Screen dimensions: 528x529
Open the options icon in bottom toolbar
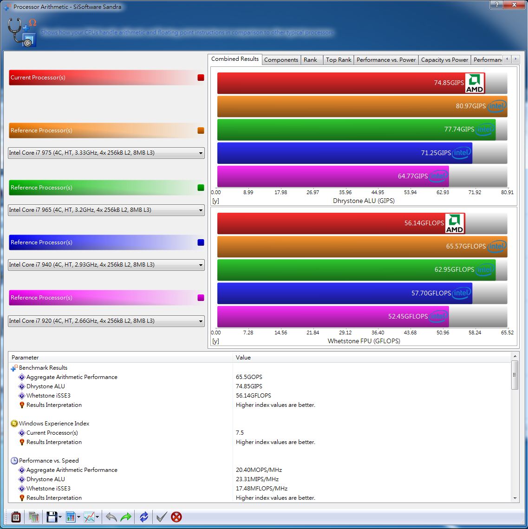(16, 516)
